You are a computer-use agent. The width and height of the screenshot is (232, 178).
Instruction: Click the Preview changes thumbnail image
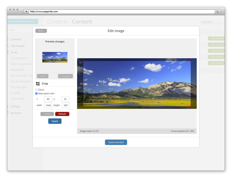[55, 57]
